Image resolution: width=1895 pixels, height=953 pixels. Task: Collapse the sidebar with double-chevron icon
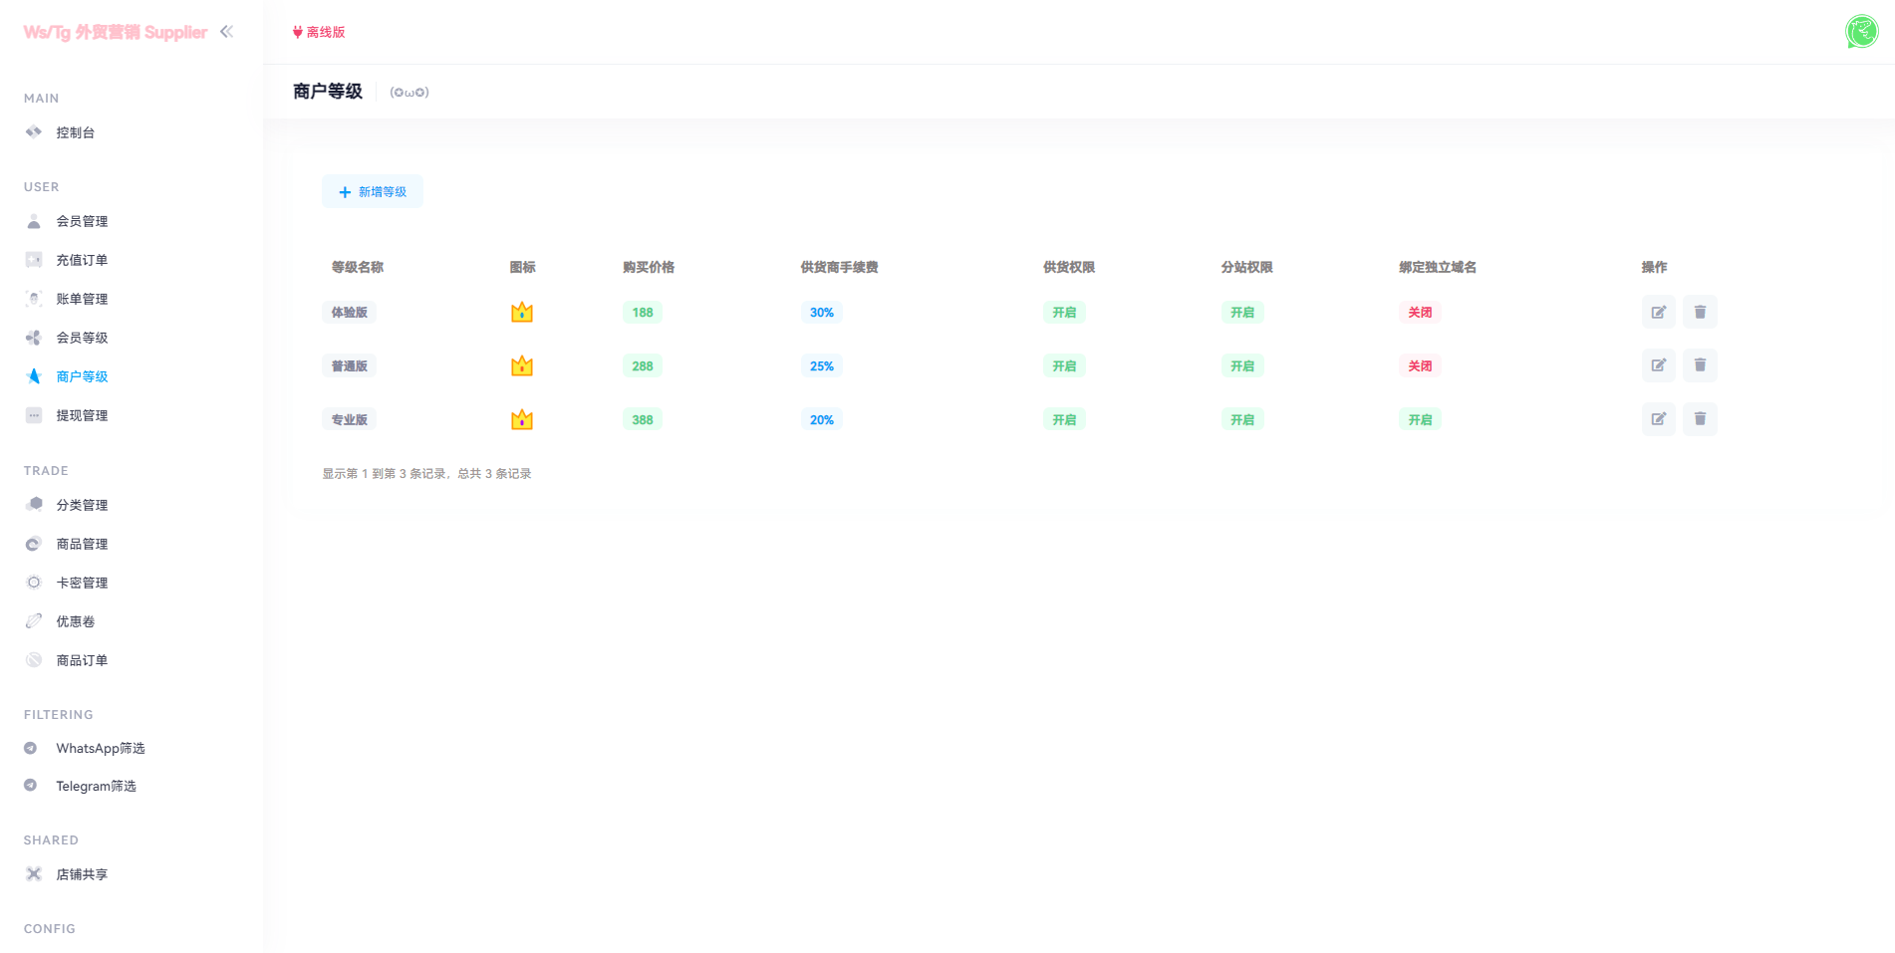227,32
